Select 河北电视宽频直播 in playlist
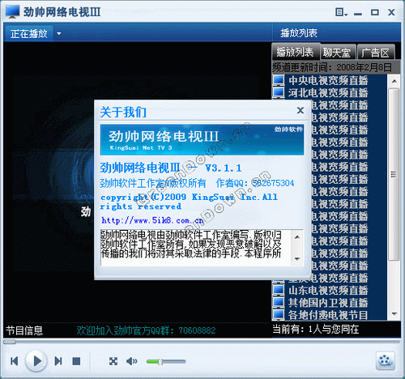The image size is (405, 379). point(328,92)
